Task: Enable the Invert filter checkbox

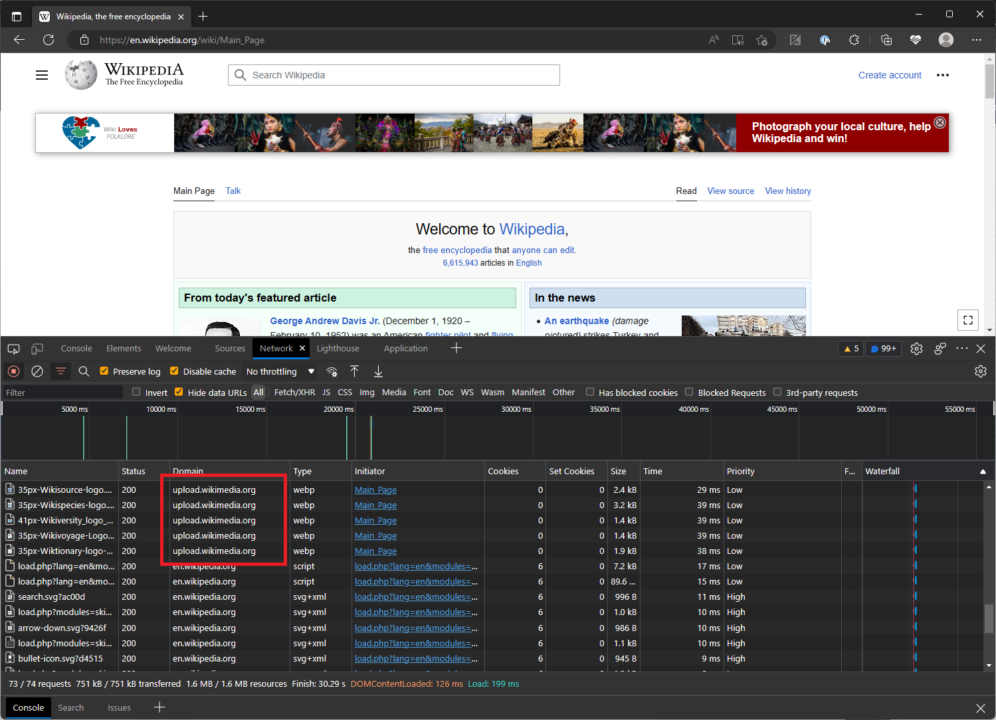Action: pyautogui.click(x=137, y=392)
